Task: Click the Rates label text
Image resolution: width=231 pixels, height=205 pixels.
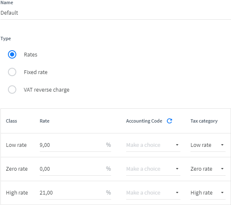Action: click(x=30, y=55)
